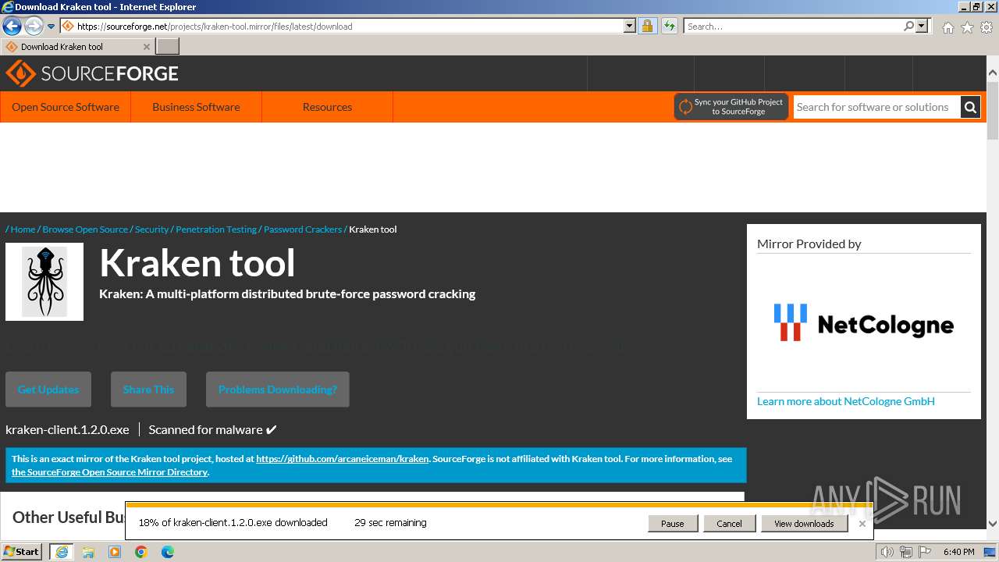Open the Password Crackers breadcrumb link
Viewport: 999px width, 562px height.
point(303,229)
